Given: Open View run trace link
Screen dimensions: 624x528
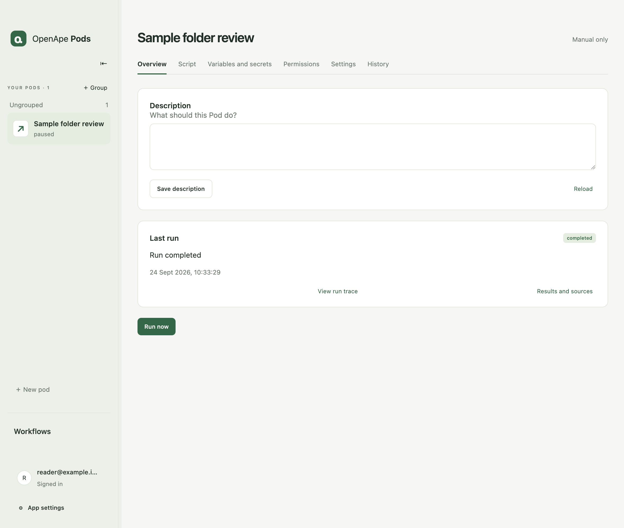Looking at the screenshot, I should coord(337,291).
